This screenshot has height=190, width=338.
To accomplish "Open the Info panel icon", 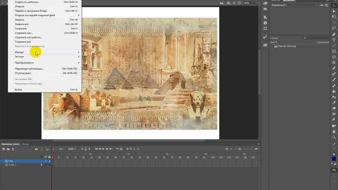I will (265, 23).
